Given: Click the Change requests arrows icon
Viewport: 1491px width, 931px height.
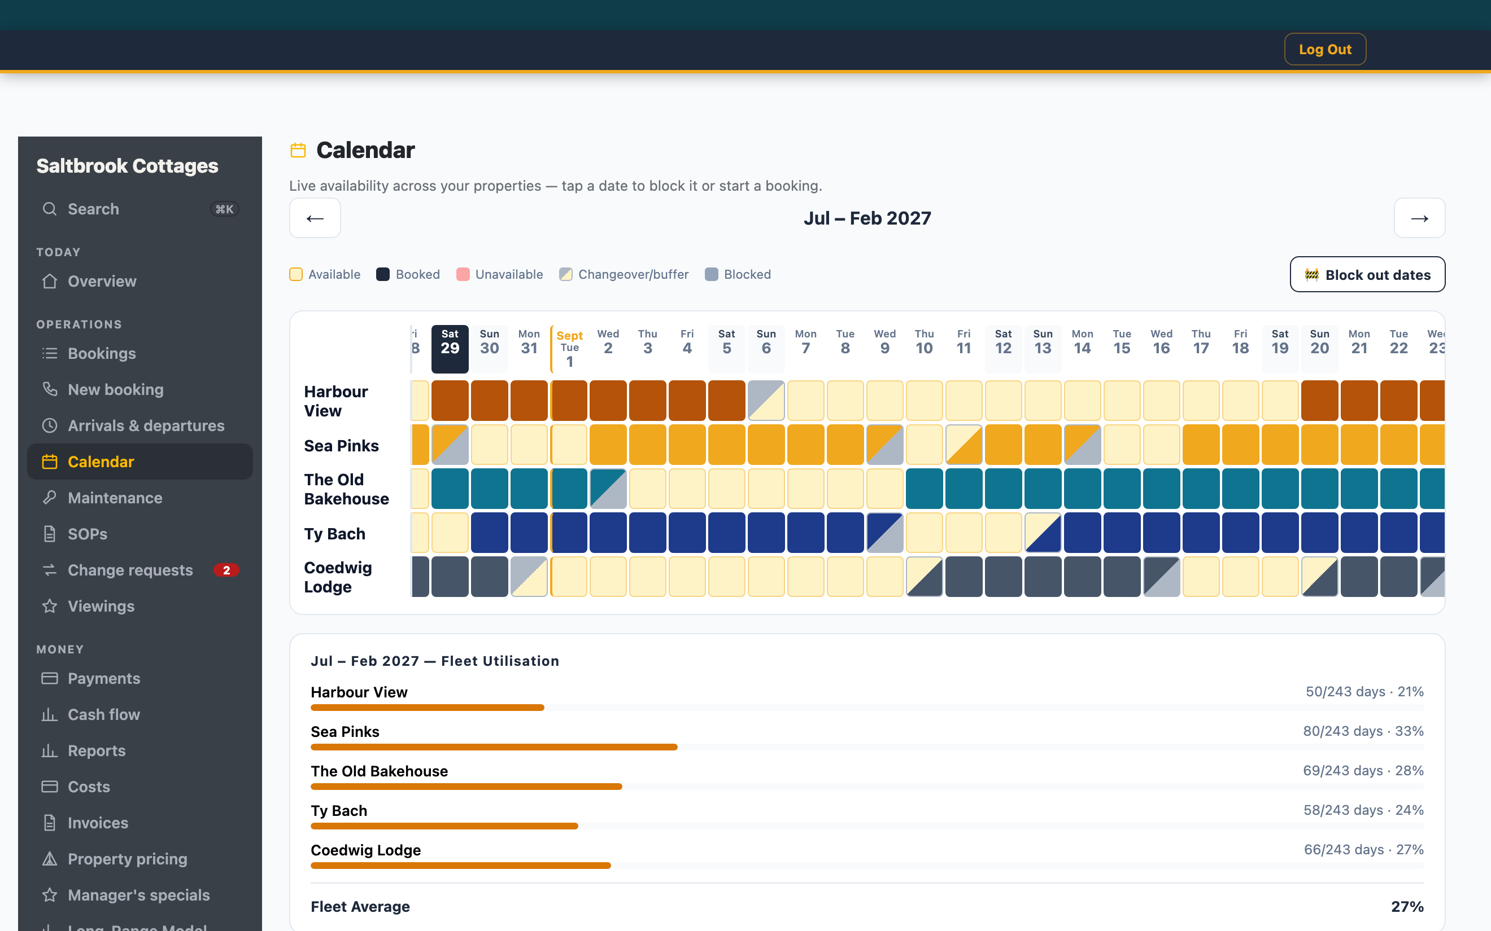Looking at the screenshot, I should [49, 570].
